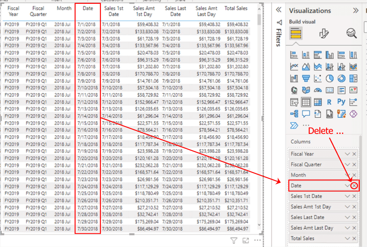Open the Format visual paintbrush tab
The height and width of the screenshot is (247, 367).
click(324, 34)
